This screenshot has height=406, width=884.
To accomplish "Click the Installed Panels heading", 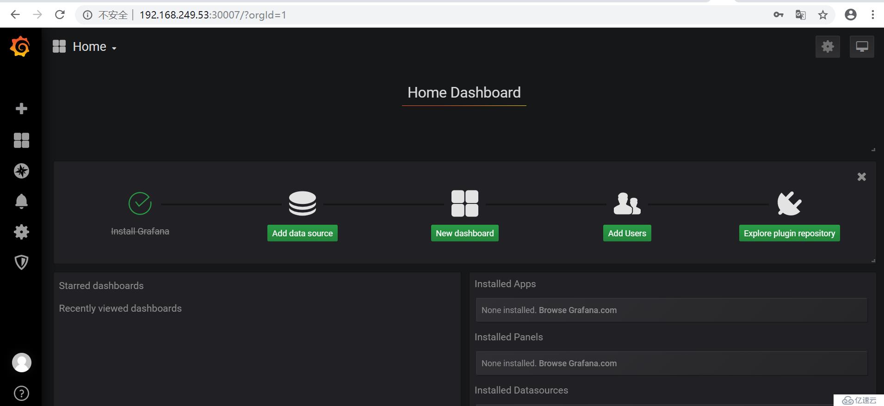I will point(509,337).
